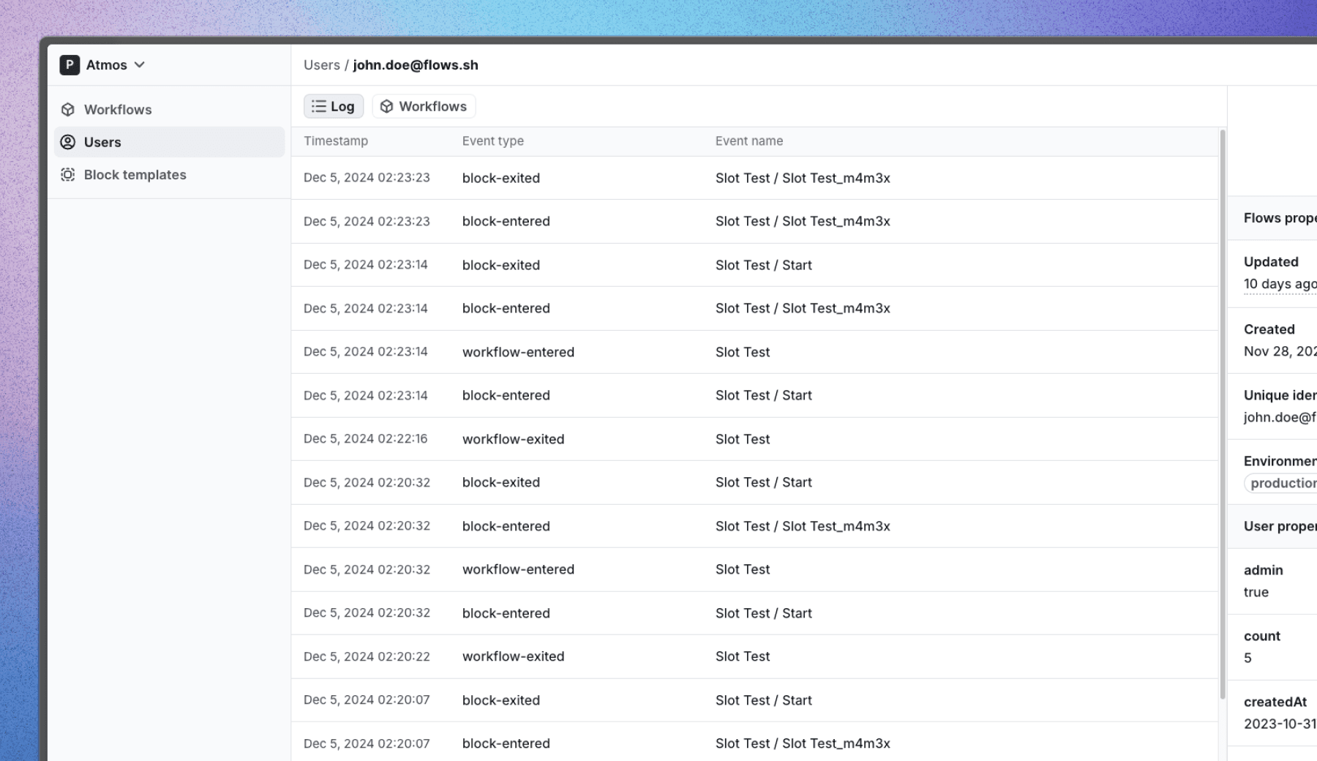The width and height of the screenshot is (1317, 761).
Task: Click the P Atmos workspace avatar
Action: (x=69, y=64)
